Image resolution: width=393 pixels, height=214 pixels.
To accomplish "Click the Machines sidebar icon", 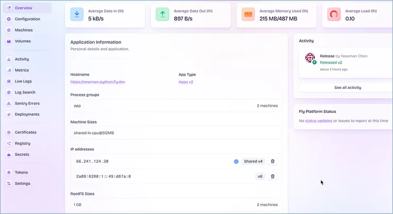I will [9, 30].
